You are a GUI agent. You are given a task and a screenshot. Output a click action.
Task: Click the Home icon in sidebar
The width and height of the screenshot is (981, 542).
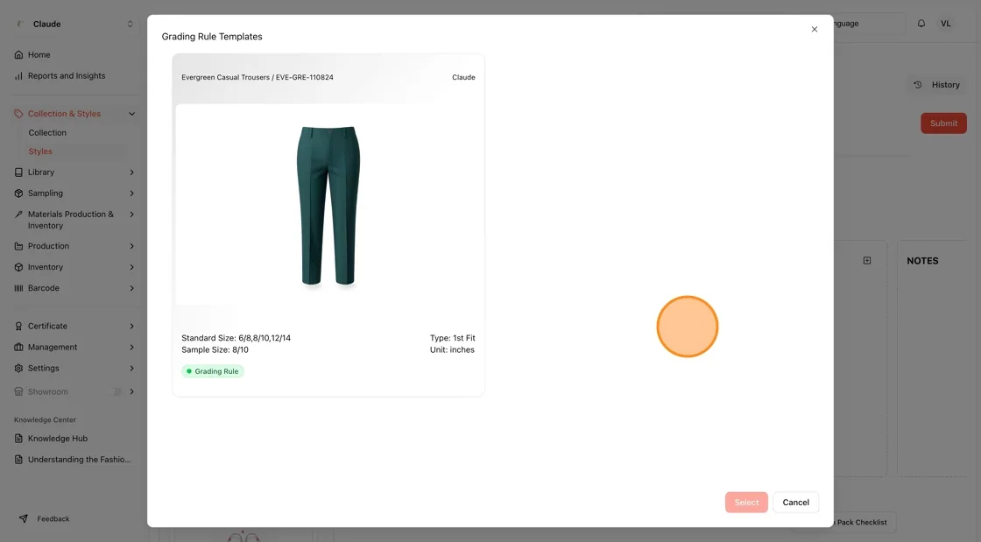(18, 55)
